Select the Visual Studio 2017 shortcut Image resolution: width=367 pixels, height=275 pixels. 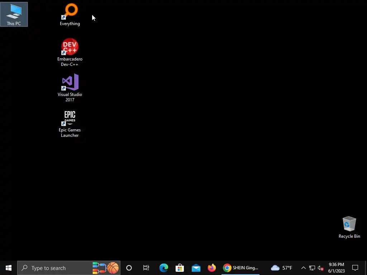(70, 88)
